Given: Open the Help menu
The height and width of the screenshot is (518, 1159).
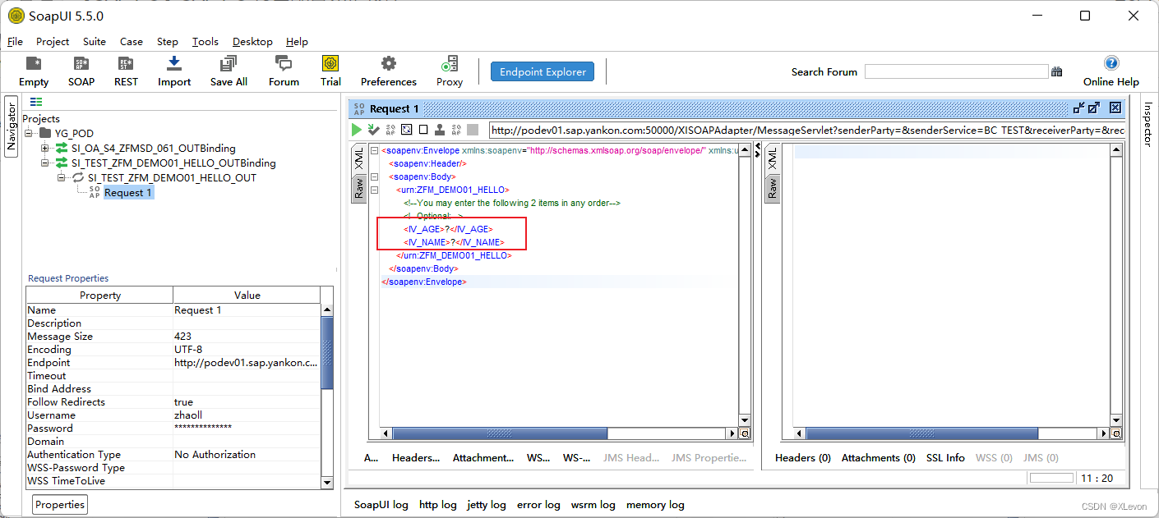Looking at the screenshot, I should [x=297, y=41].
